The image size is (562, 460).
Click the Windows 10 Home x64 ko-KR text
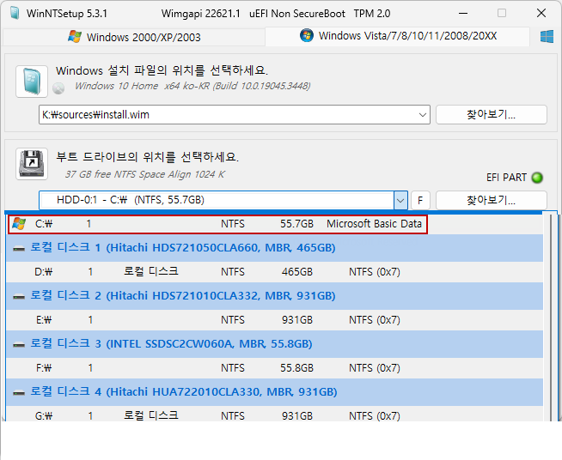point(192,86)
